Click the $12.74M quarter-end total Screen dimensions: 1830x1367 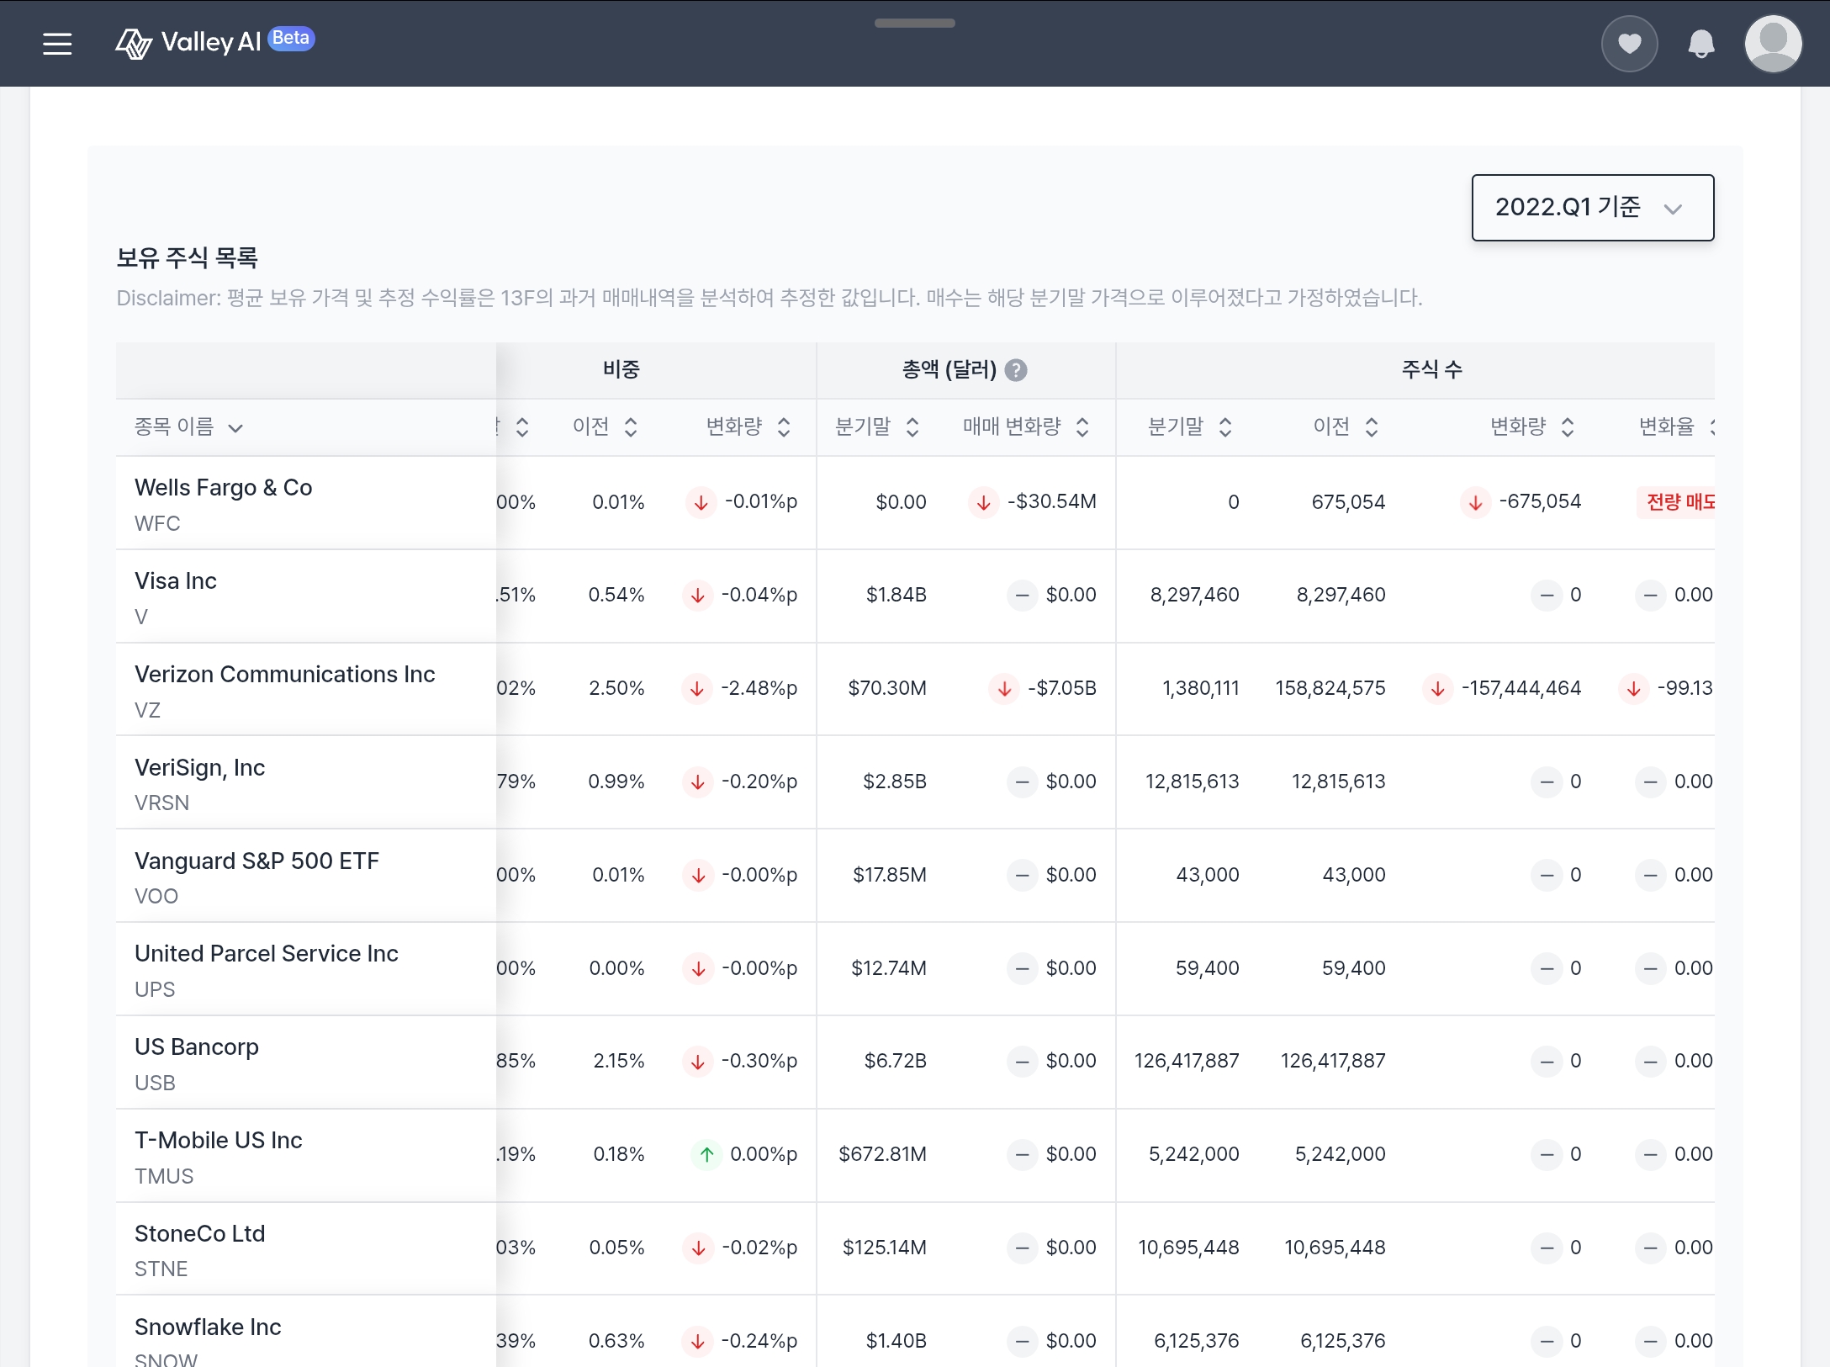pyautogui.click(x=888, y=968)
